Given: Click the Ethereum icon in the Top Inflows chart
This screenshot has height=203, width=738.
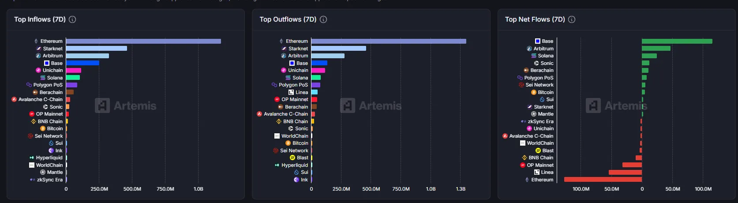Looking at the screenshot, I should (36, 41).
